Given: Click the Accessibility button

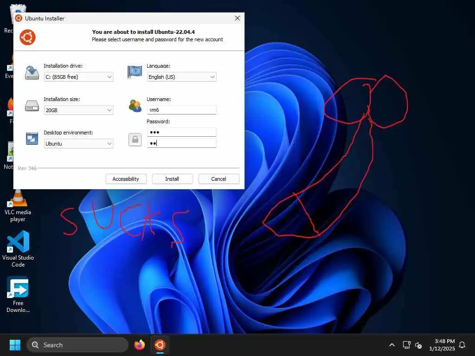Looking at the screenshot, I should (x=126, y=179).
